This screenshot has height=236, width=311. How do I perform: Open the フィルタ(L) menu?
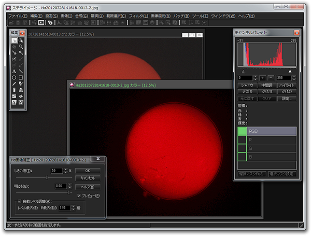click(x=139, y=16)
